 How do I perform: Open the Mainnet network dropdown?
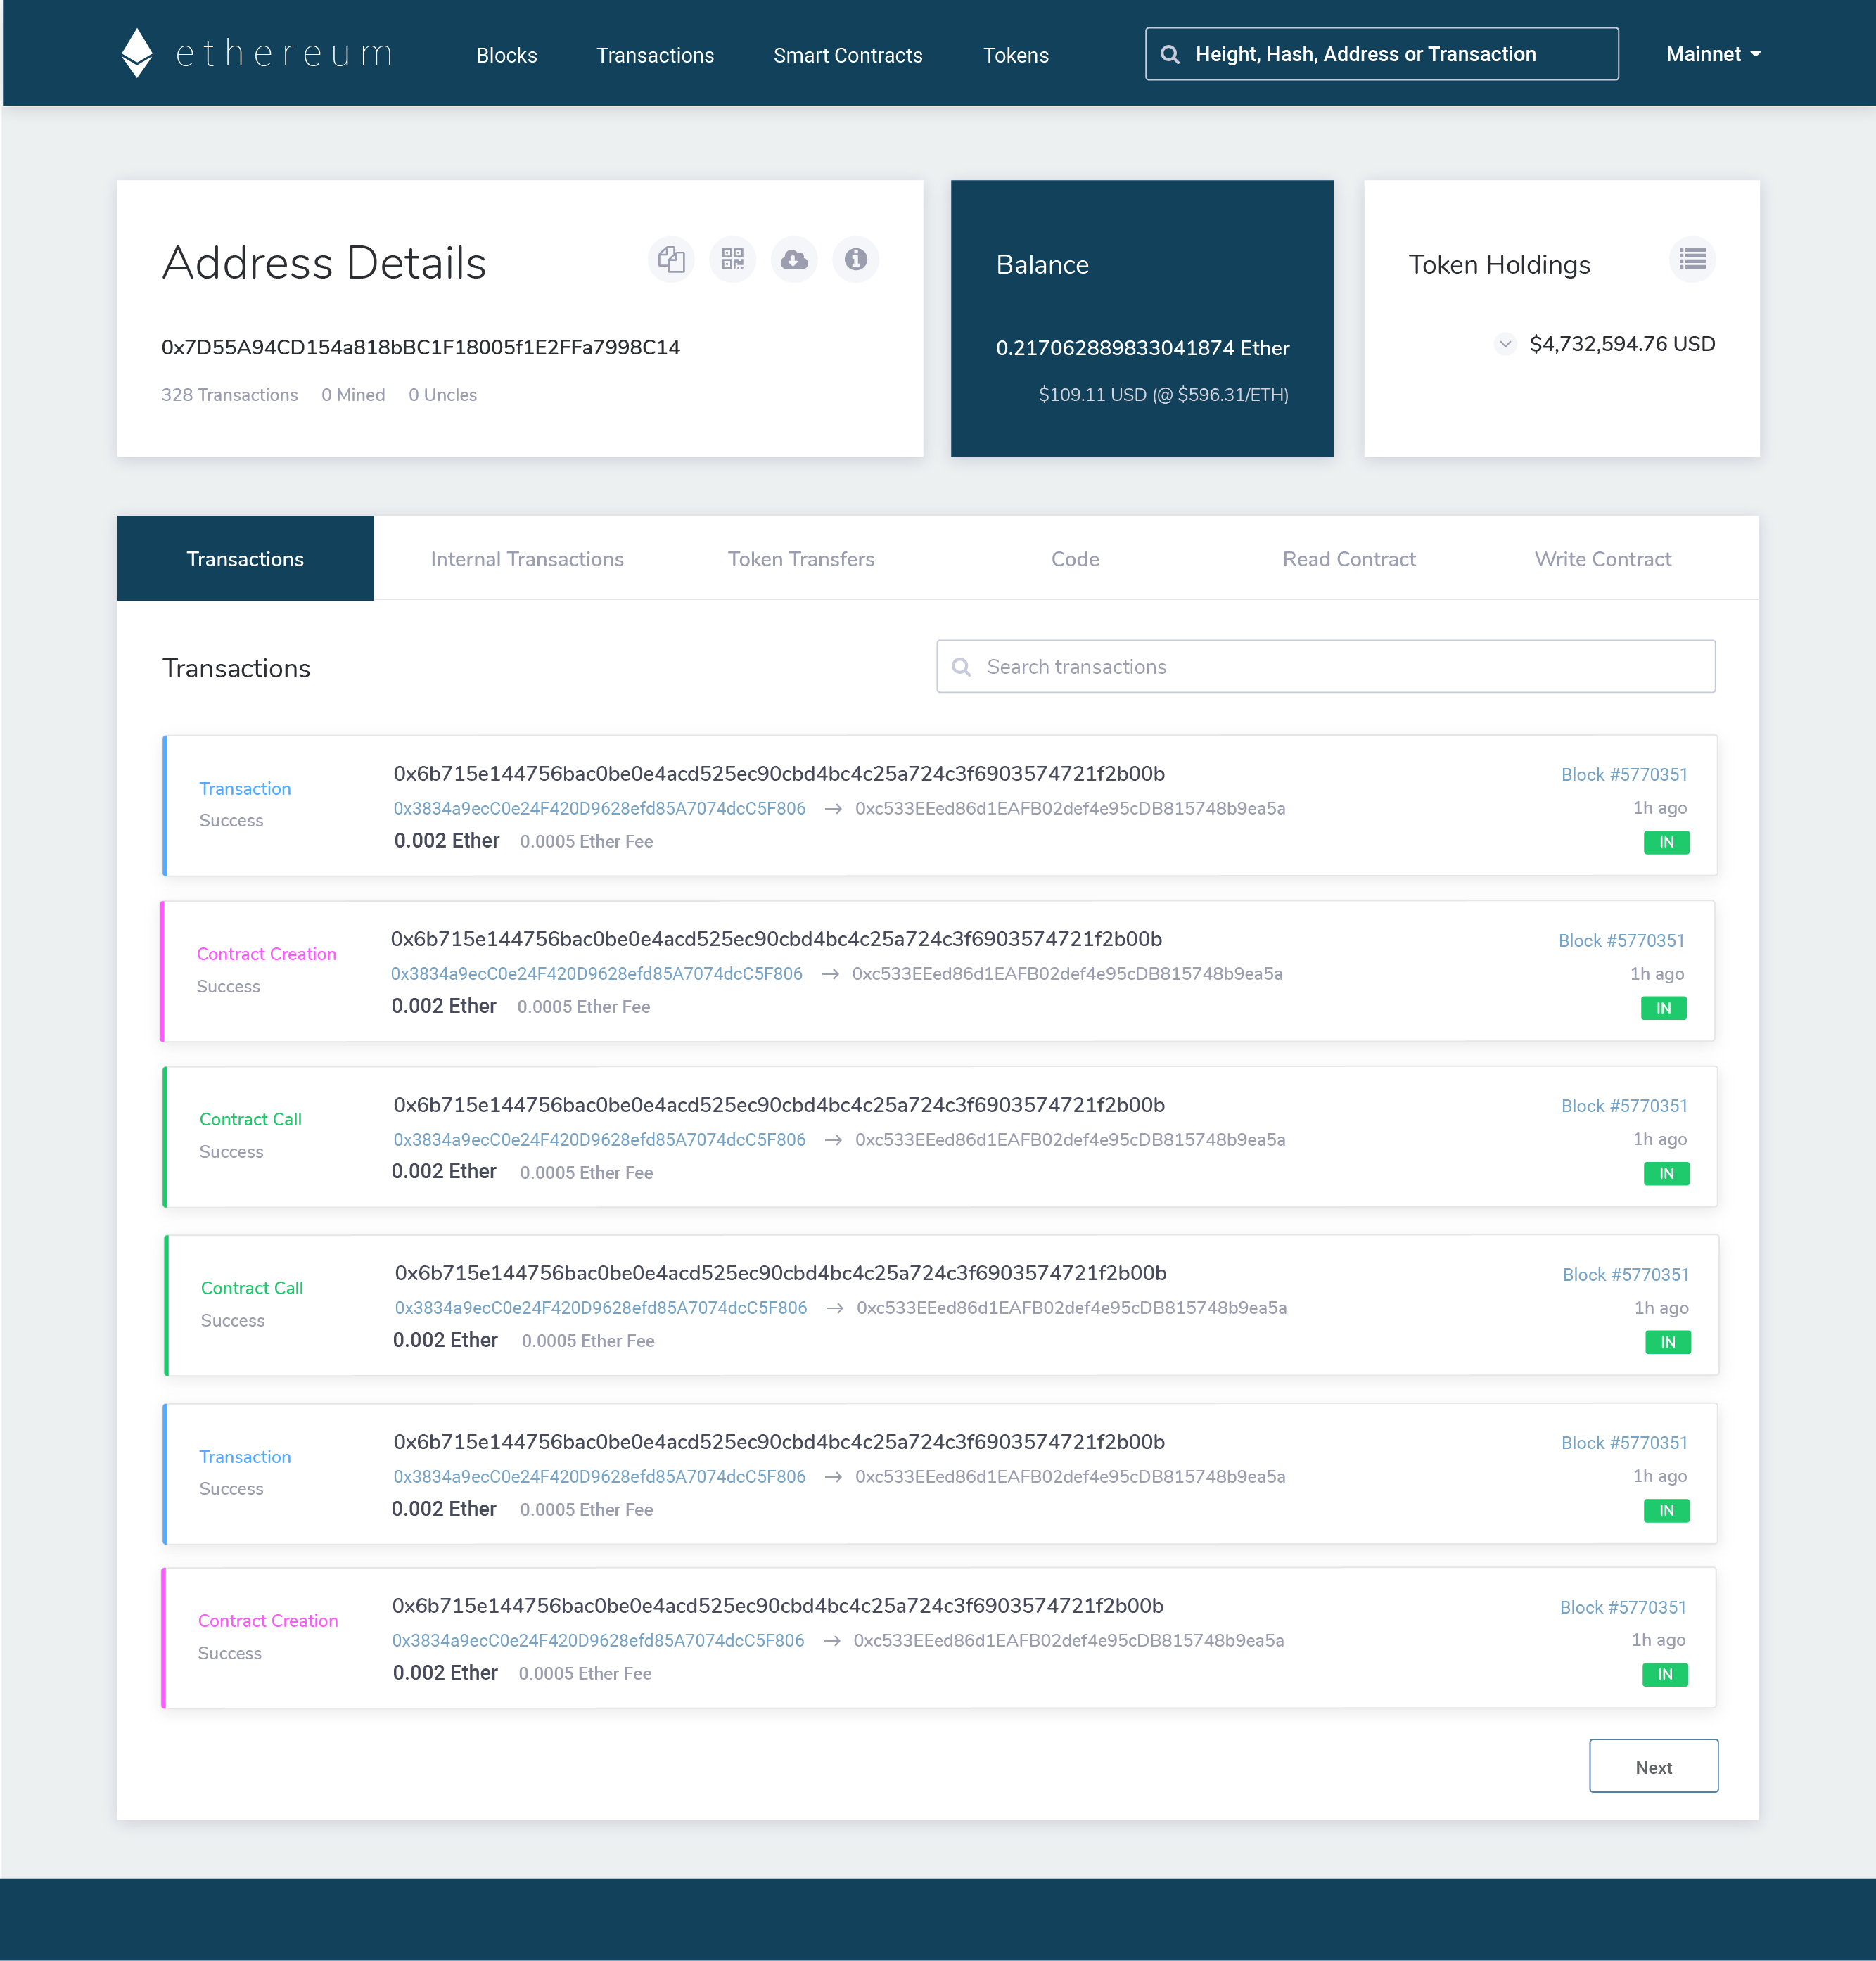[1713, 54]
